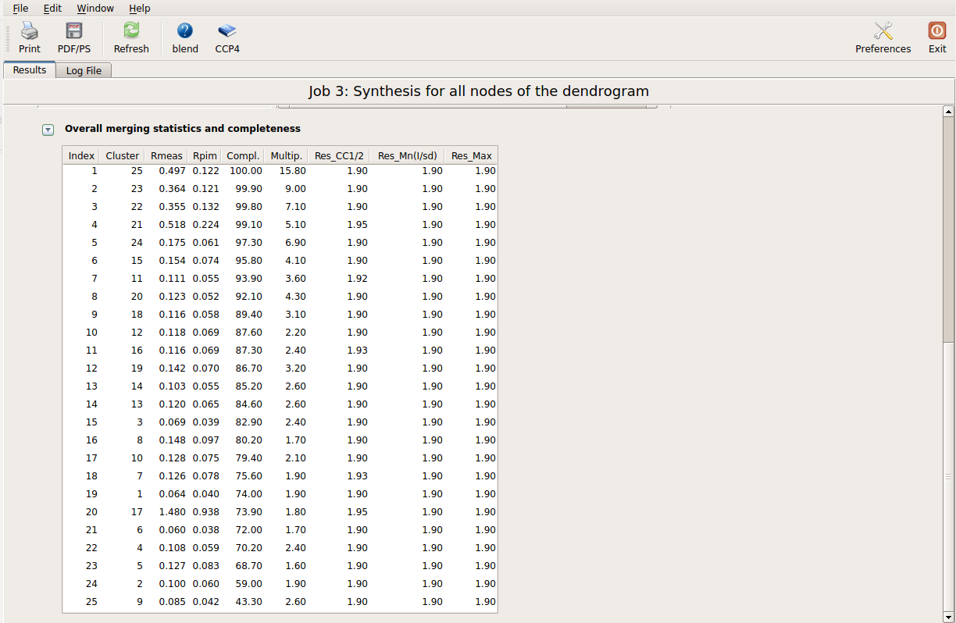Export report via PDF/PS icon

[74, 37]
